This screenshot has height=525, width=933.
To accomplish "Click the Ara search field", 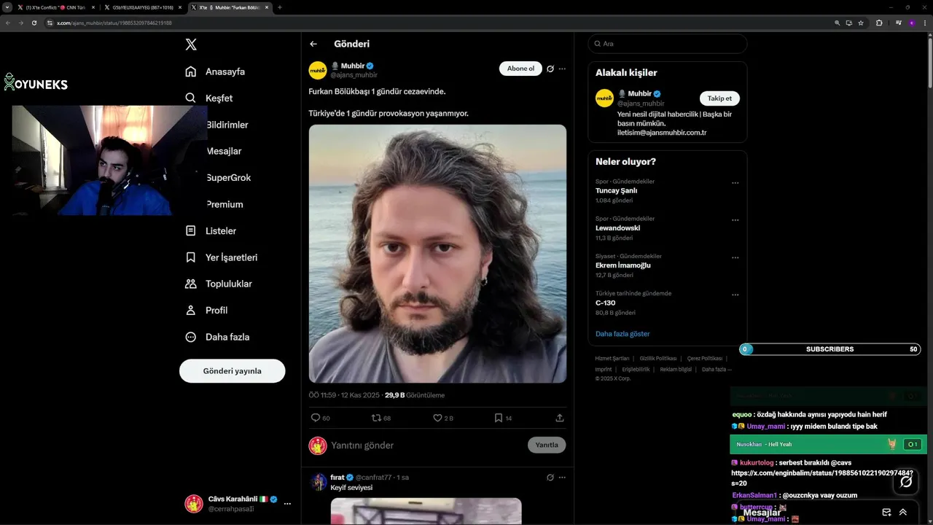I will [668, 44].
